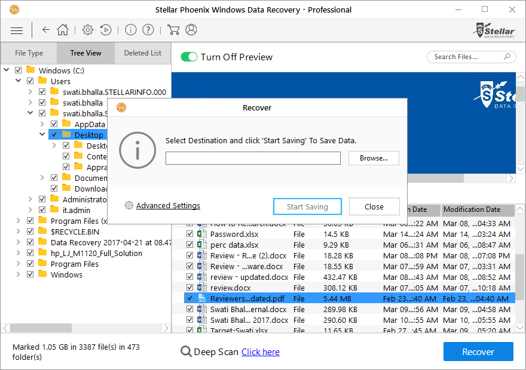Close the Recover dialog
526x370 pixels.
[374, 206]
